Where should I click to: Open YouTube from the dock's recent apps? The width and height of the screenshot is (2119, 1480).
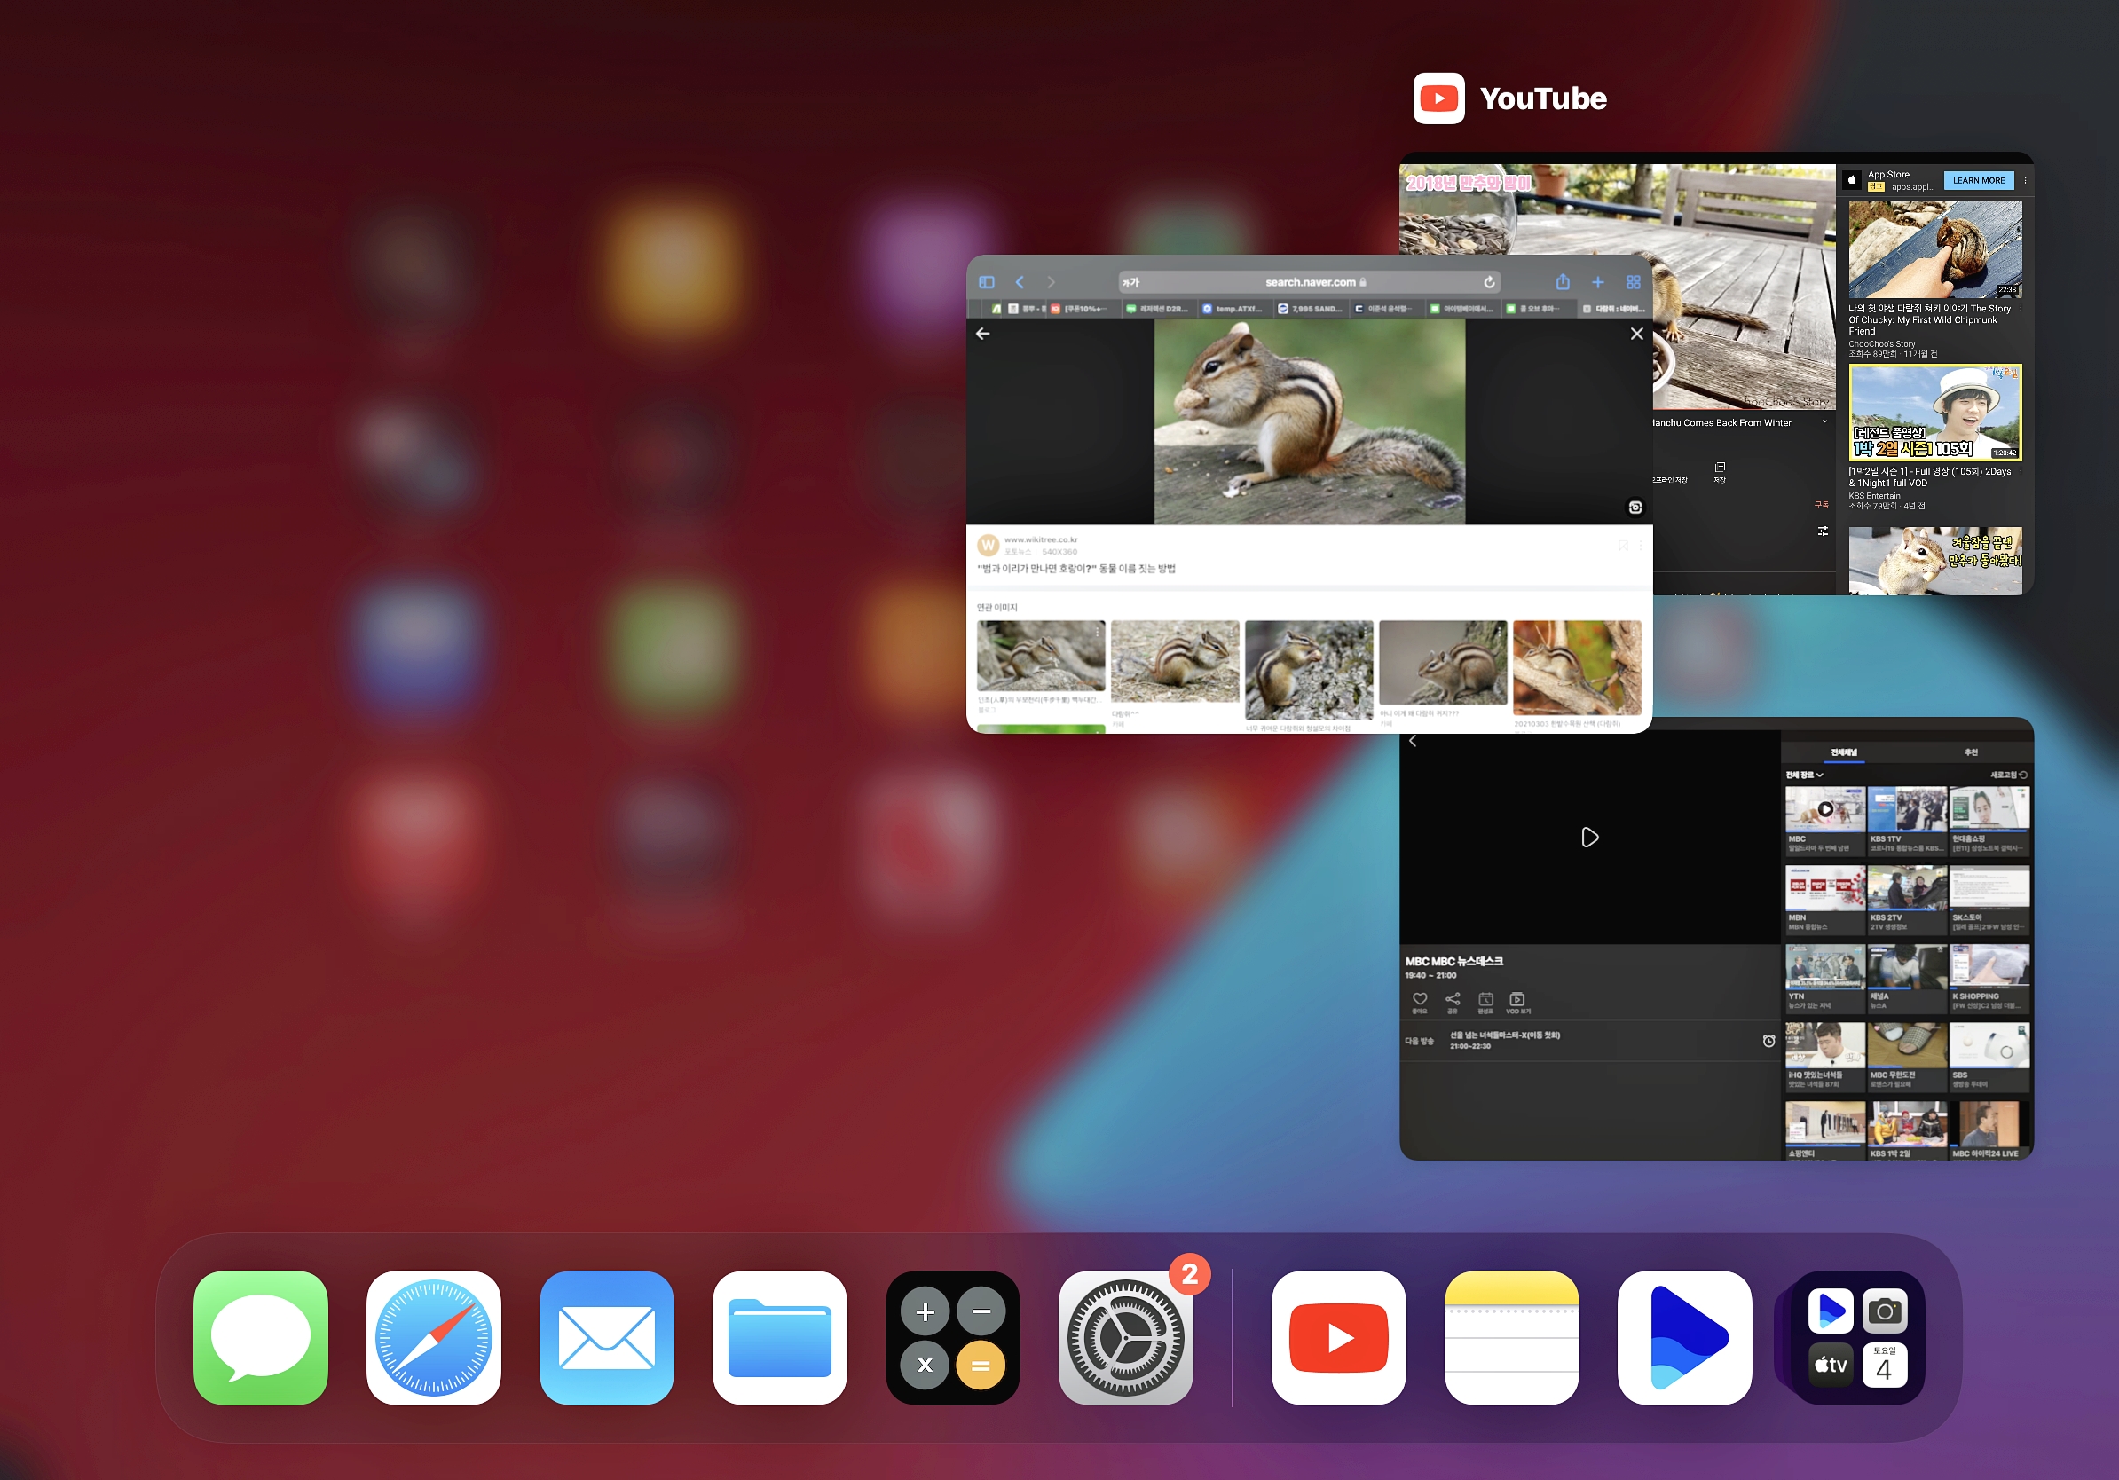coord(1338,1337)
